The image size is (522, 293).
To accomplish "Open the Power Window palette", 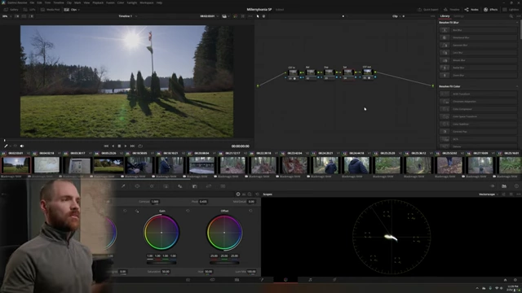I will pyautogui.click(x=137, y=186).
